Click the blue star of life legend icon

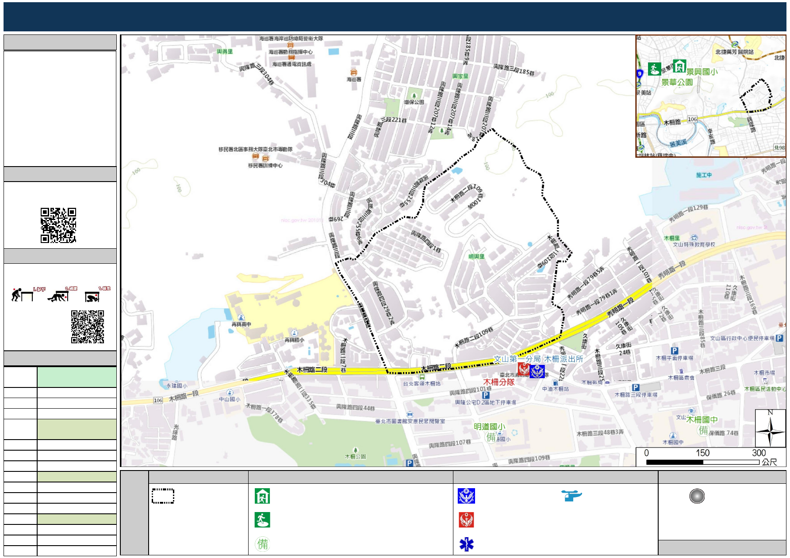coord(466,544)
